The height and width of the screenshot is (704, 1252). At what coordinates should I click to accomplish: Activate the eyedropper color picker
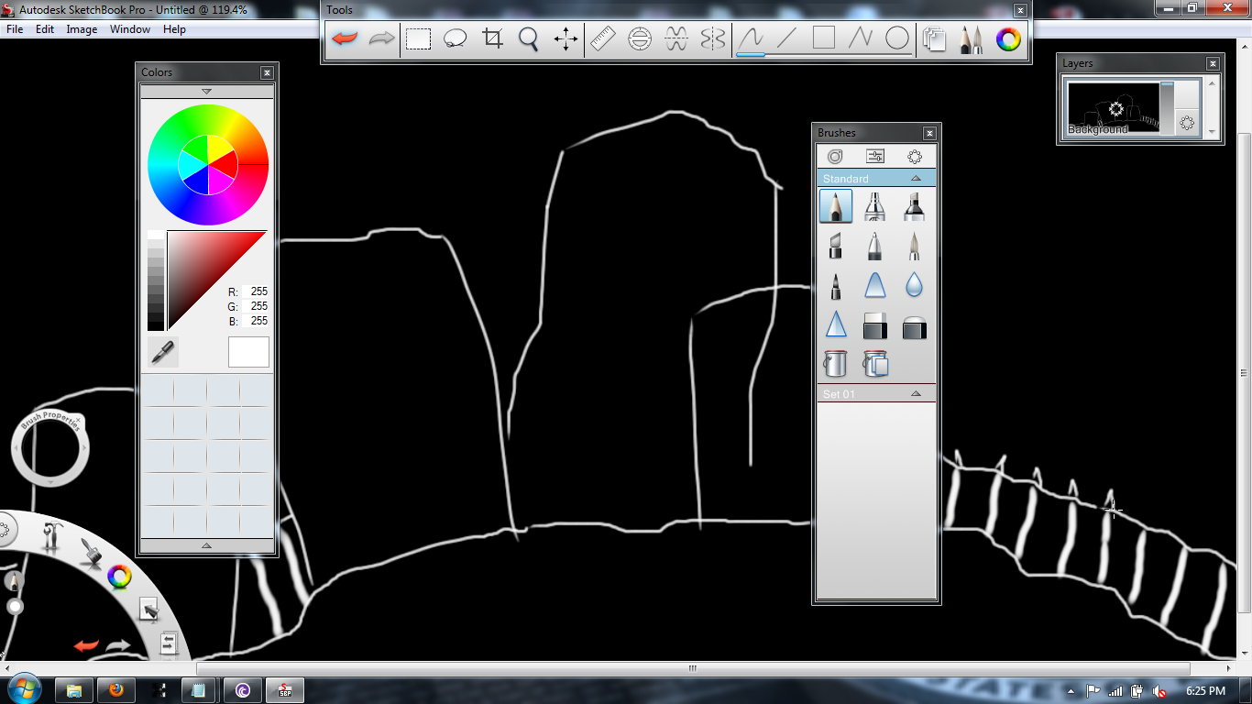[163, 352]
